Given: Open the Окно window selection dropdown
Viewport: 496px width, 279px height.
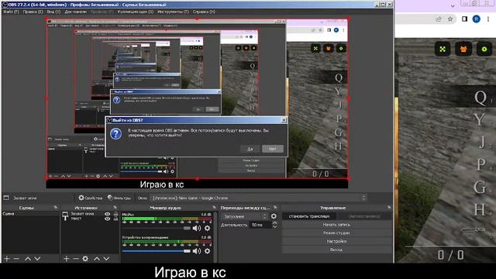Looking at the screenshot, I should point(258,198).
